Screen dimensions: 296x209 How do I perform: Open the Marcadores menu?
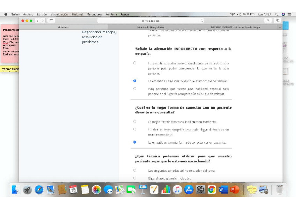pyautogui.click(x=94, y=14)
